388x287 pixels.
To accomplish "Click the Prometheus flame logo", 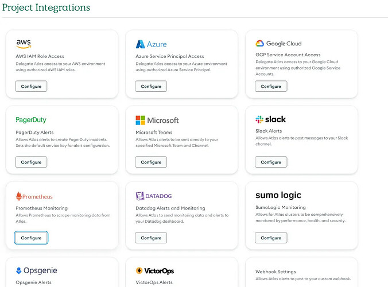I will coord(19,196).
